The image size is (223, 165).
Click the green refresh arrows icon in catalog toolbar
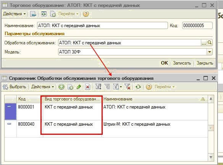[x=138, y=87]
